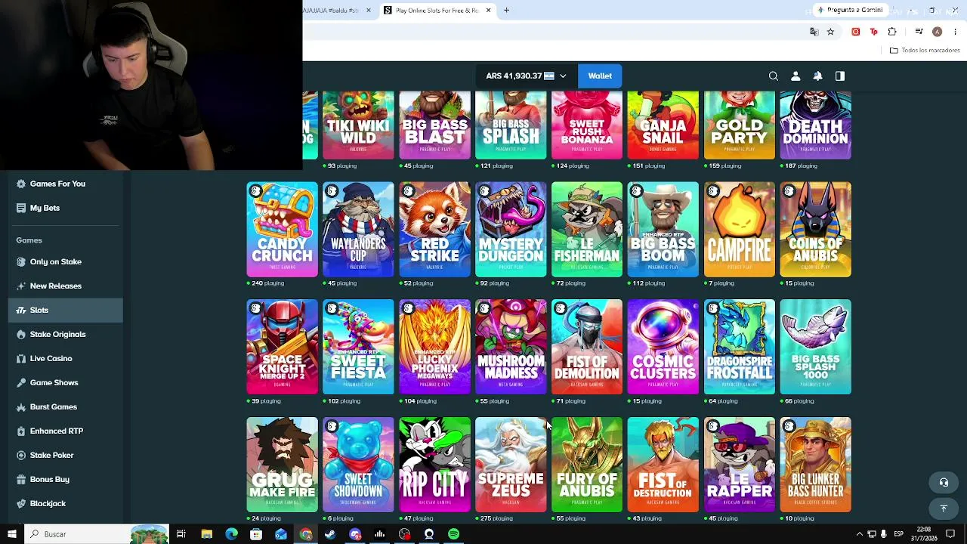This screenshot has width=967, height=544.
Task: Click the Pregunta a Gemini button
Action: pyautogui.click(x=850, y=10)
